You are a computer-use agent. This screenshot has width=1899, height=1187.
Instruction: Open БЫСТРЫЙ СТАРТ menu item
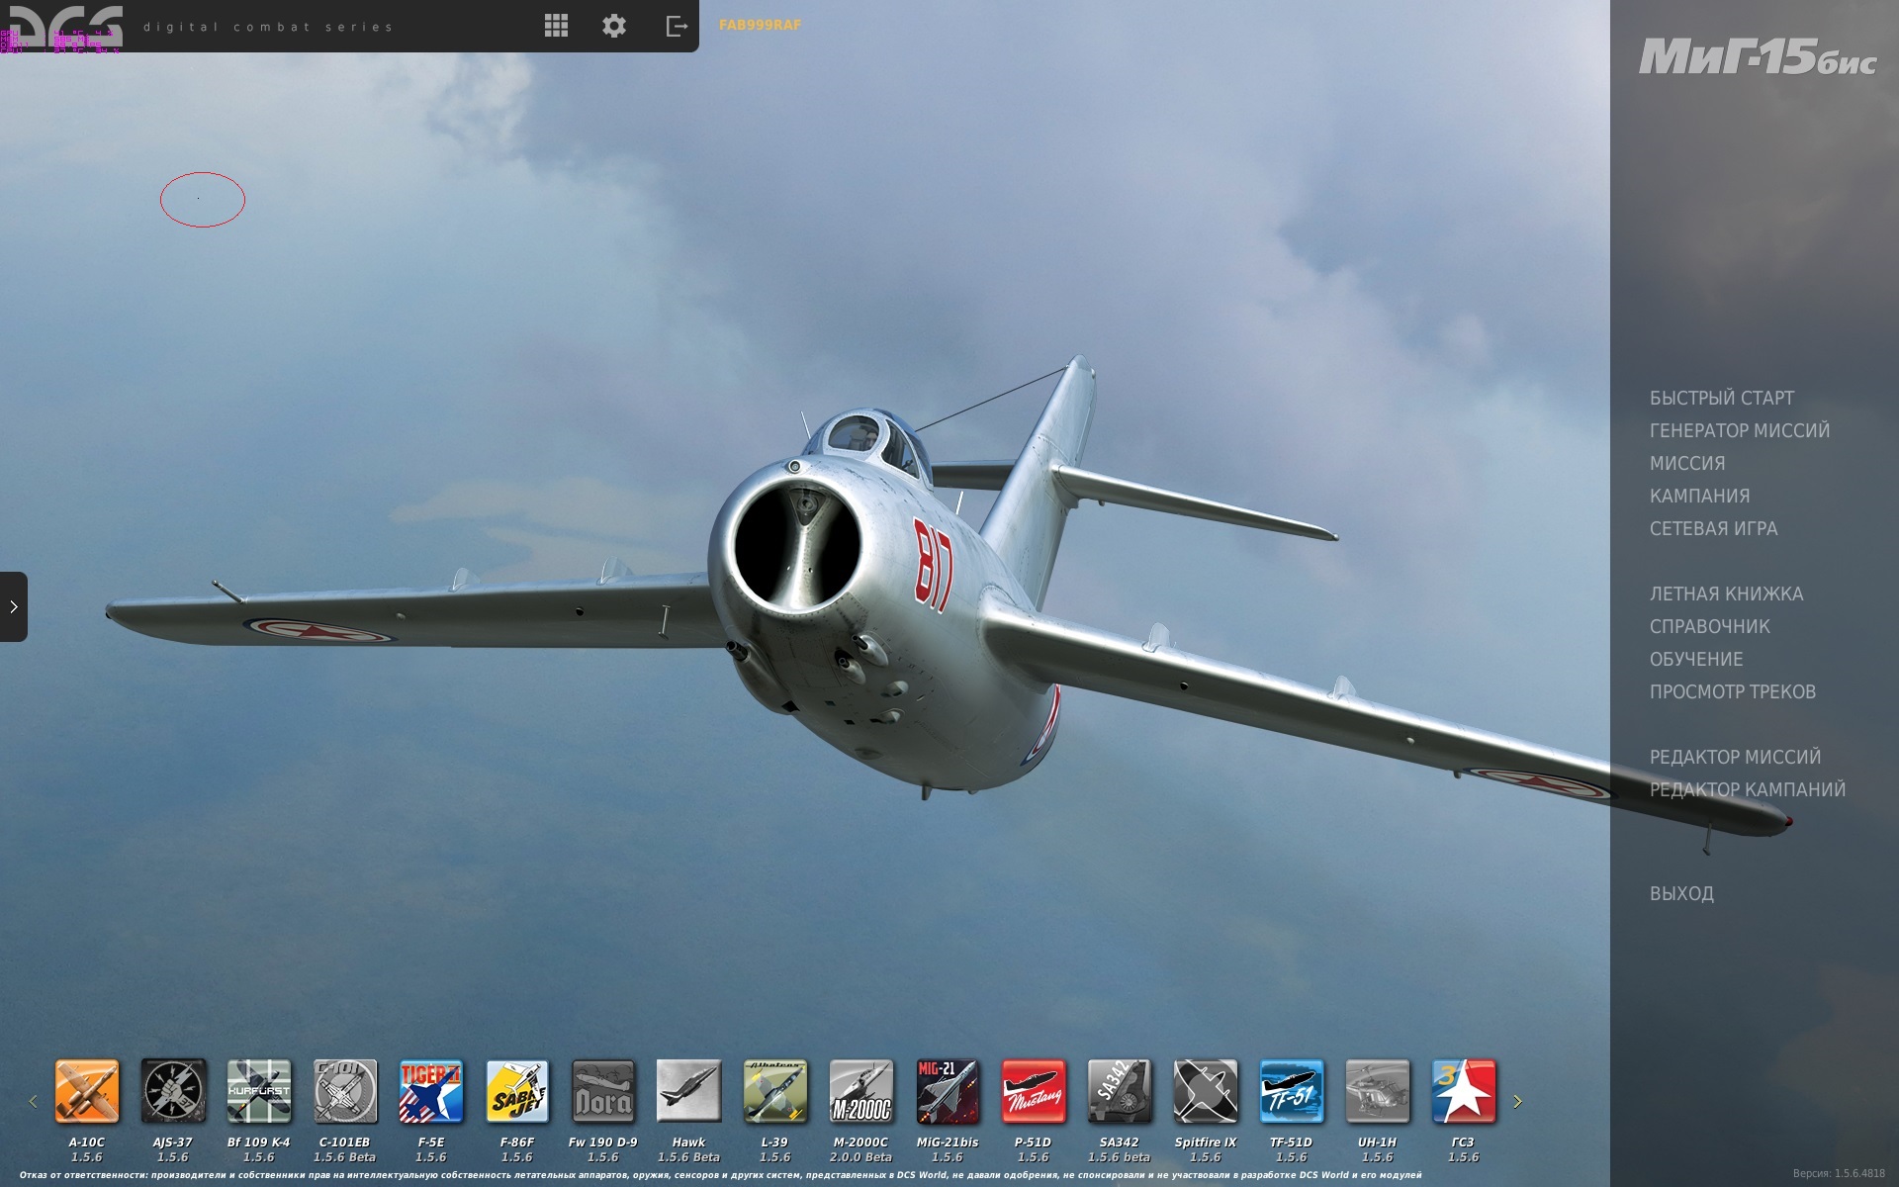point(1721,398)
